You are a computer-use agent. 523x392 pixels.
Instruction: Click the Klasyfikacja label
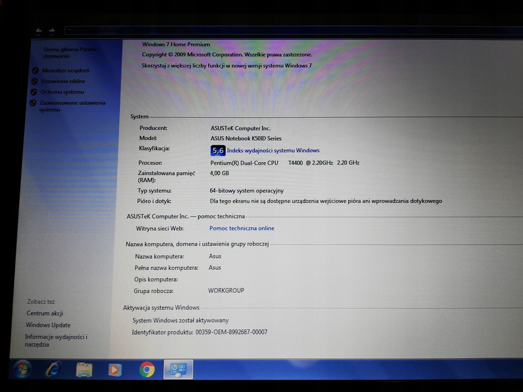(x=154, y=149)
